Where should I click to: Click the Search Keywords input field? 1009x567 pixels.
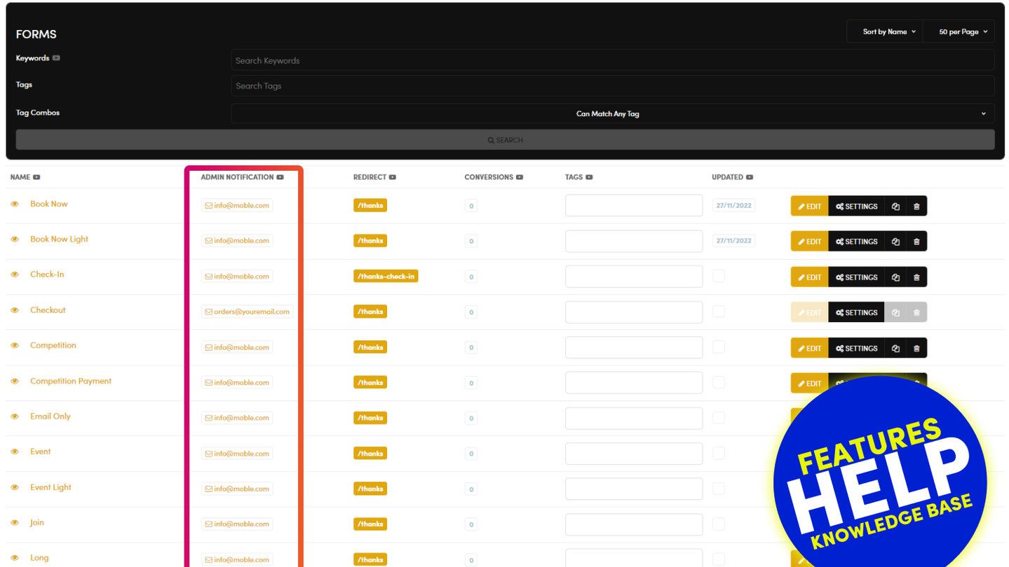(x=612, y=60)
